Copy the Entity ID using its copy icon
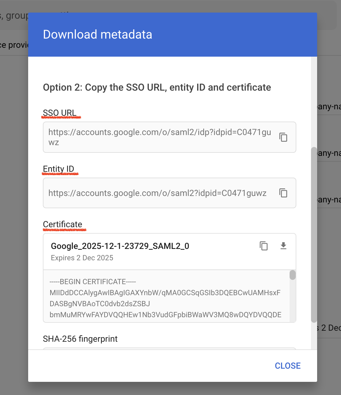The height and width of the screenshot is (395, 341). click(x=283, y=193)
